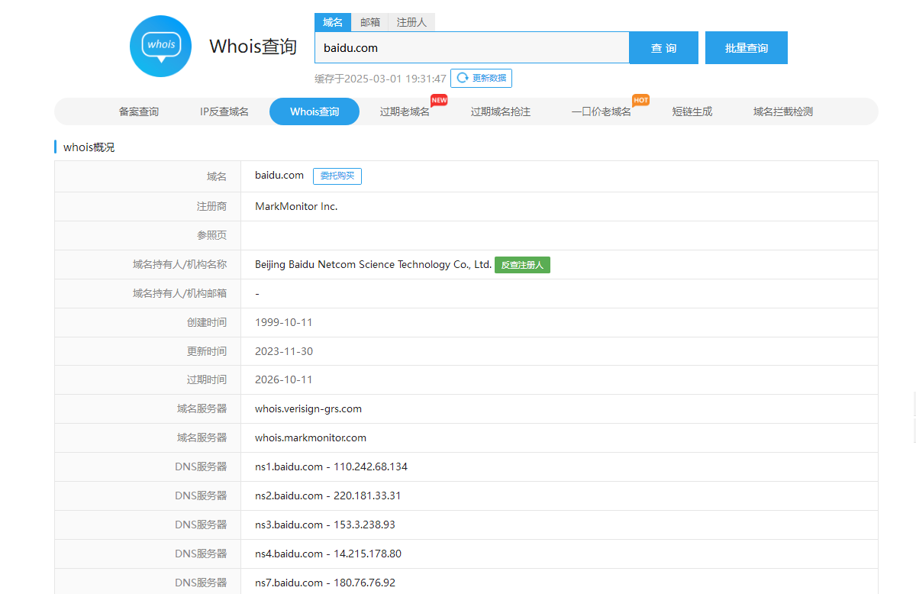Viewport: 916px width, 594px height.
Task: Click the 更新时间 row label
Action: tap(207, 351)
